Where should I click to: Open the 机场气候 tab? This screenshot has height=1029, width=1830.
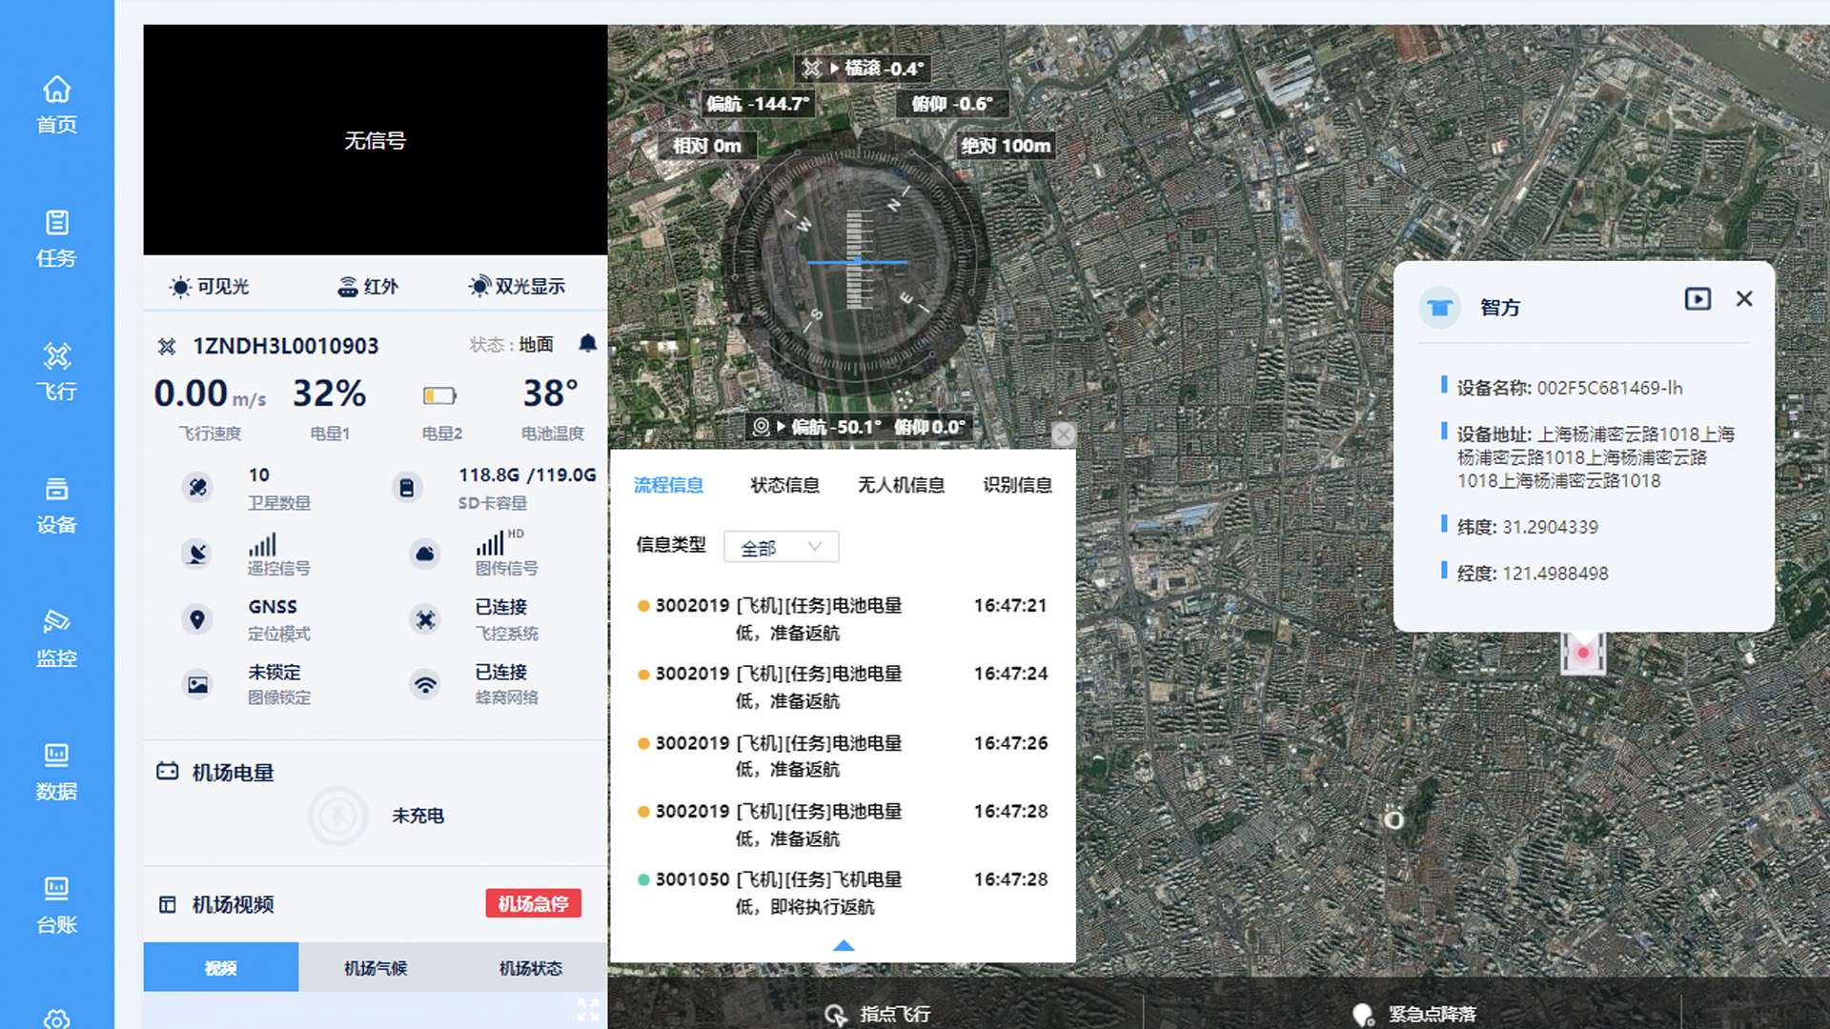click(x=376, y=968)
